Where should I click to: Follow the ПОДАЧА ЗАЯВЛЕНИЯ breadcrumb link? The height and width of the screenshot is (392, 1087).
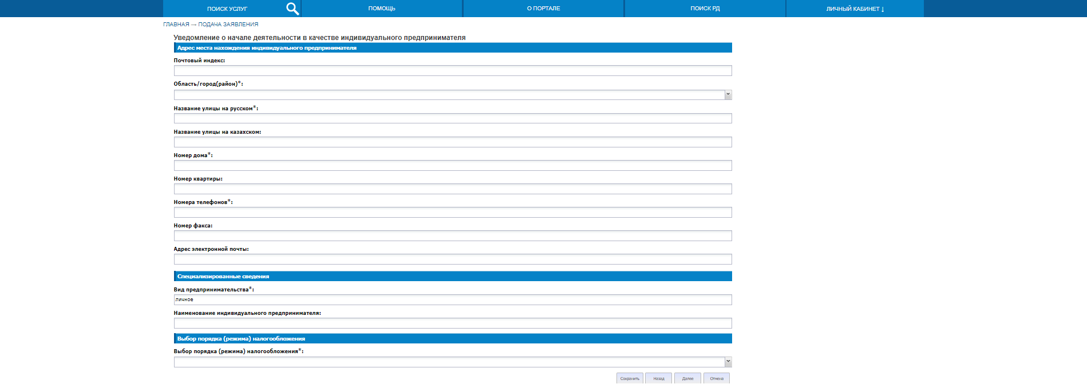tap(228, 25)
